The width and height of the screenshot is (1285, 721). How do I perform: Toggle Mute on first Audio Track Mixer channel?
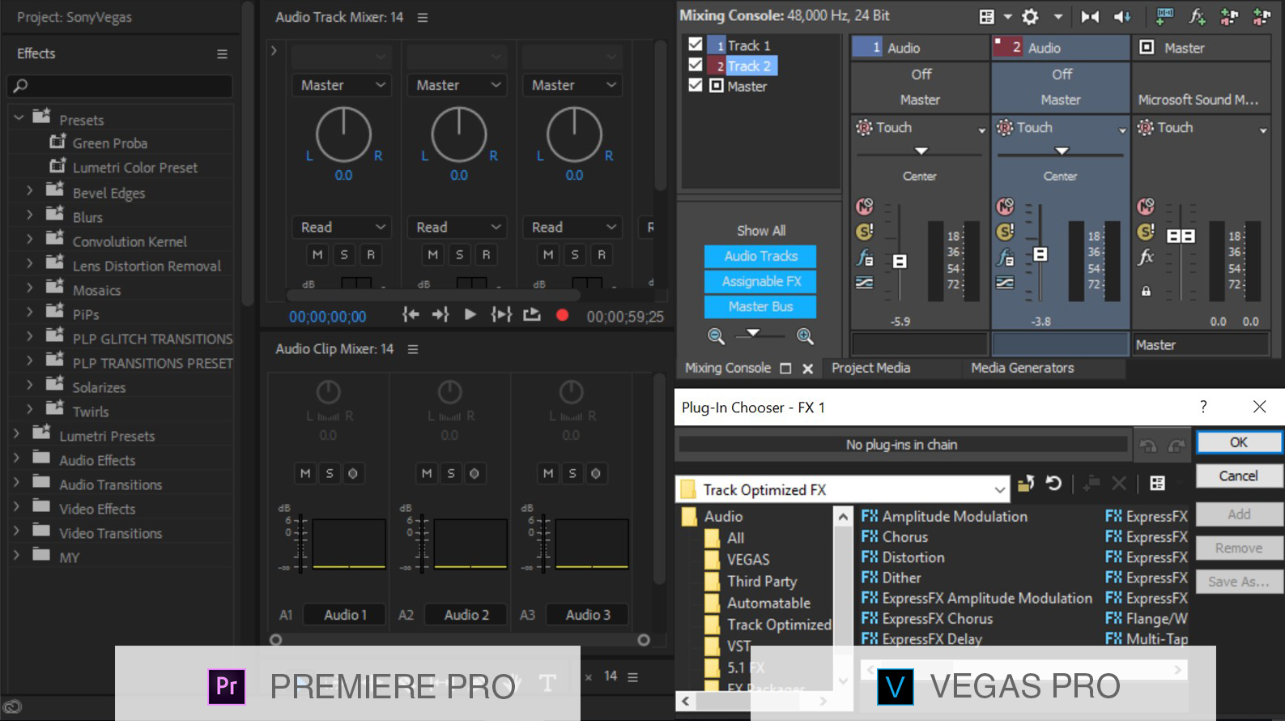pyautogui.click(x=317, y=254)
